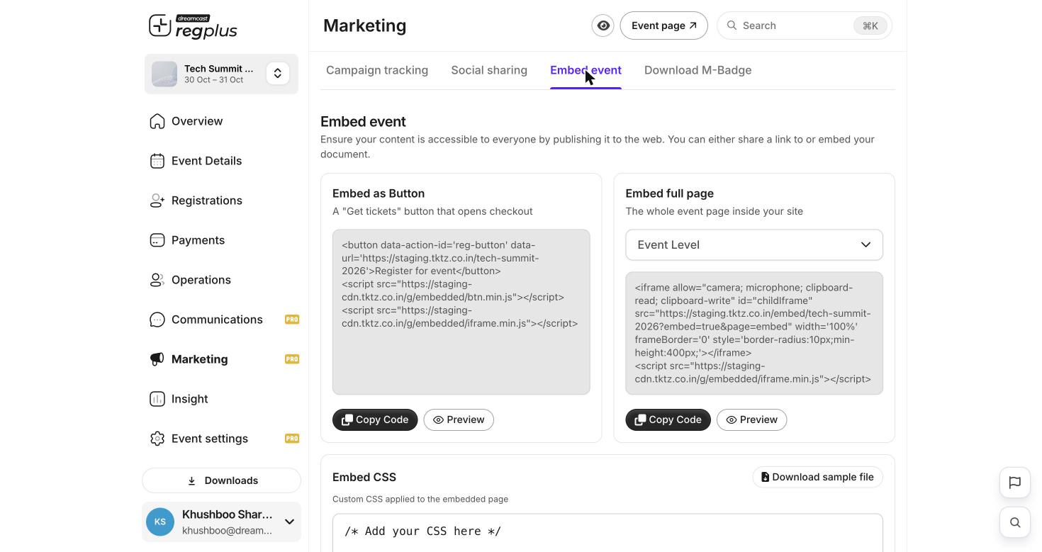The image size is (1042, 552).
Task: Expand the Event Level dropdown
Action: [x=754, y=244]
